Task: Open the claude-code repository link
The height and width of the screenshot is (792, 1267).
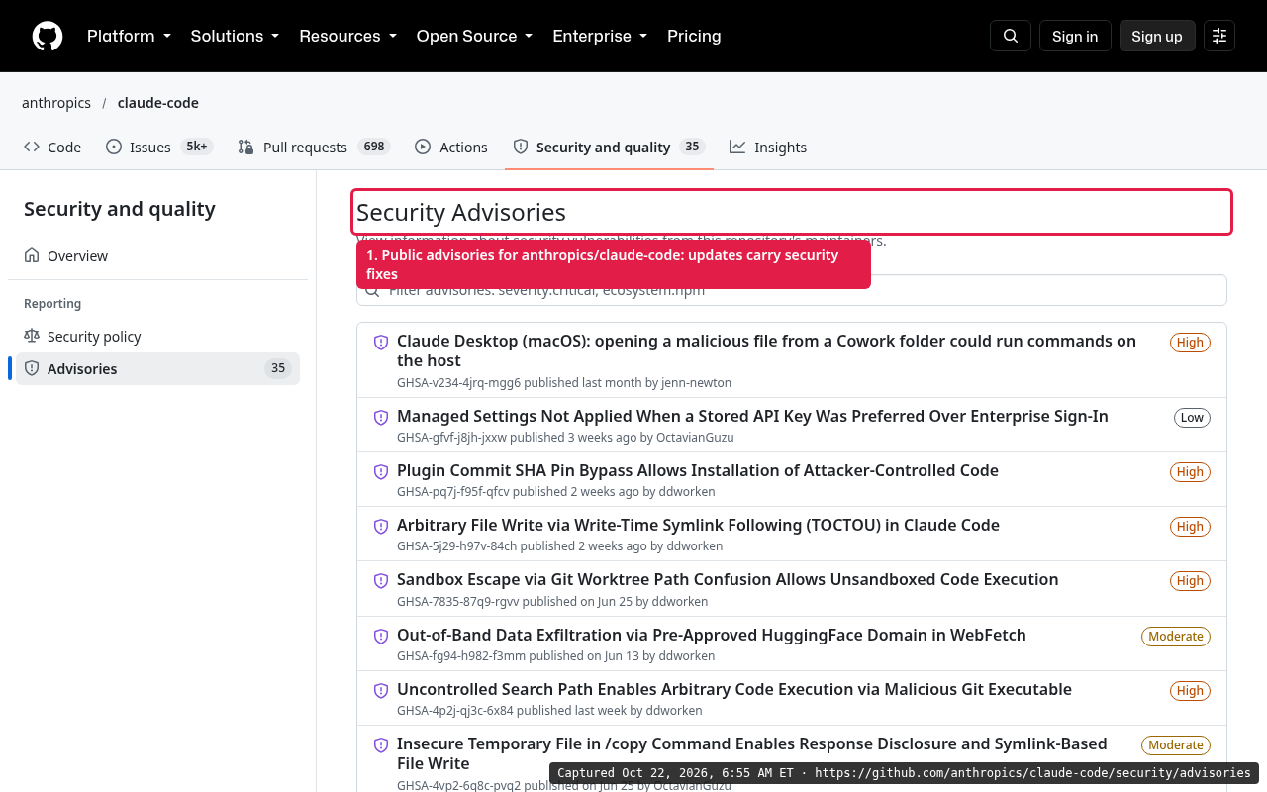Action: click(x=158, y=103)
